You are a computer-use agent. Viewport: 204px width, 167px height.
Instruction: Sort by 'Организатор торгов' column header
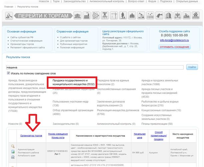point(31,136)
